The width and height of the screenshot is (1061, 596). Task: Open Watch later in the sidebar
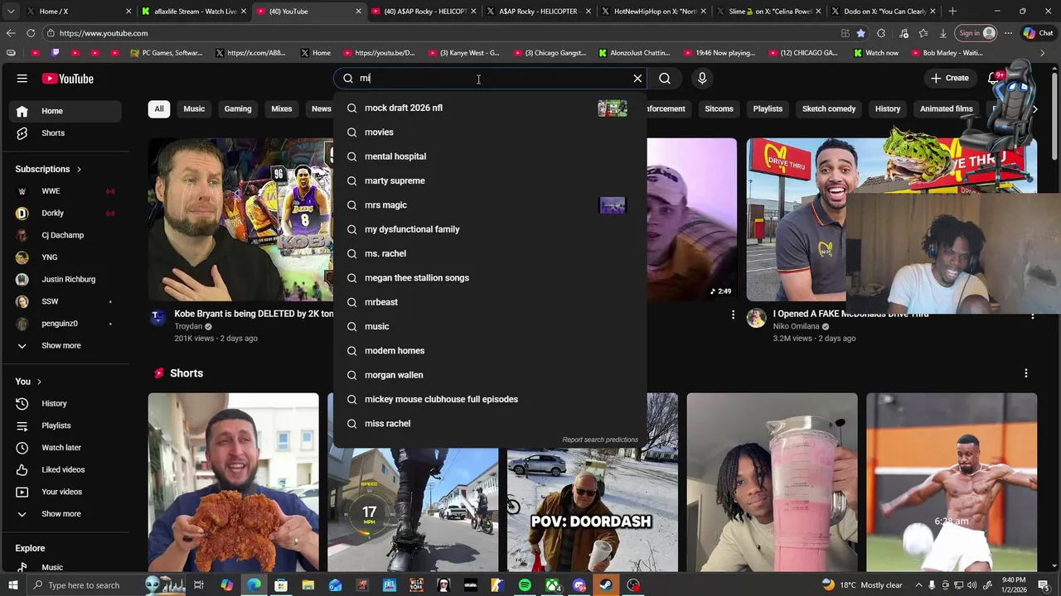tap(65, 448)
